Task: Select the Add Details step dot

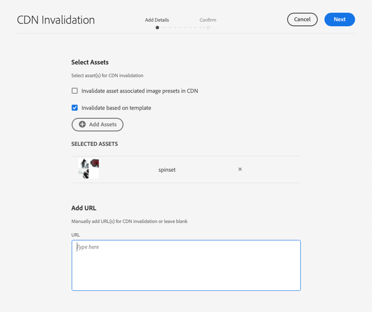Action: pyautogui.click(x=157, y=27)
